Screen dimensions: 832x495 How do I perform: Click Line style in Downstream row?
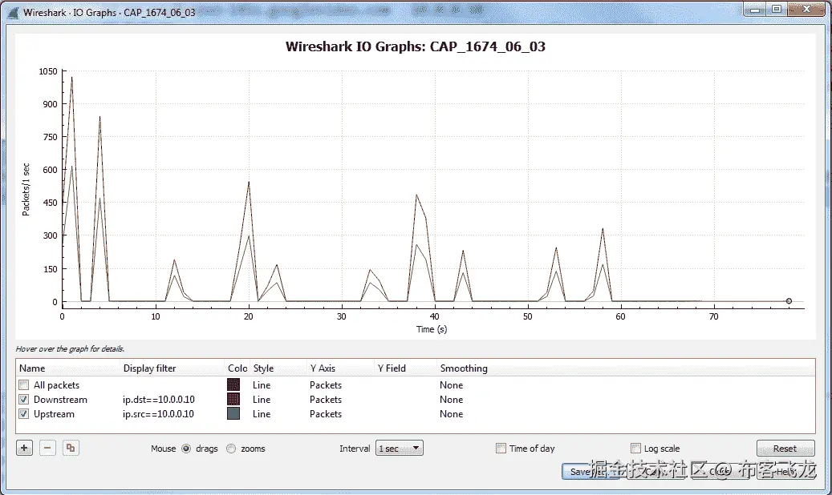pyautogui.click(x=262, y=400)
